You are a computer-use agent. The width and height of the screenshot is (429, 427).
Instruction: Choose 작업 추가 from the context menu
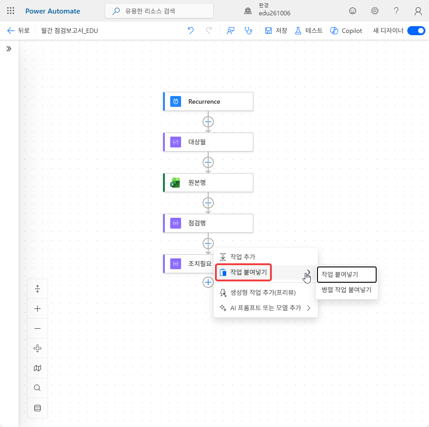pos(266,257)
